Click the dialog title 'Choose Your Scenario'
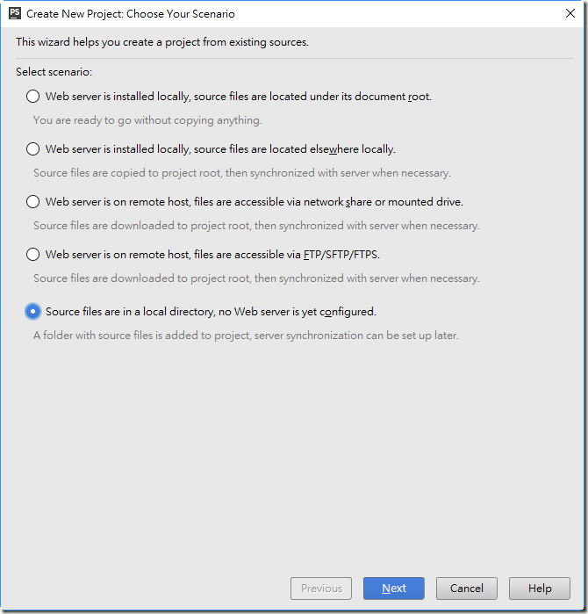Screen dimensions: 588x614 point(181,14)
